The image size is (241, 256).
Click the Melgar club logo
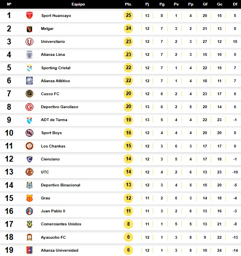pyautogui.click(x=29, y=29)
